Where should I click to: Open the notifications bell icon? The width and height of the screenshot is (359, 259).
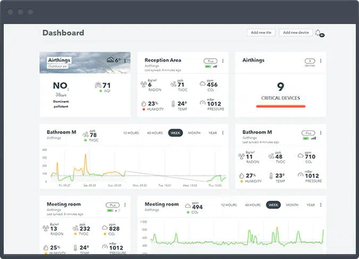(318, 33)
